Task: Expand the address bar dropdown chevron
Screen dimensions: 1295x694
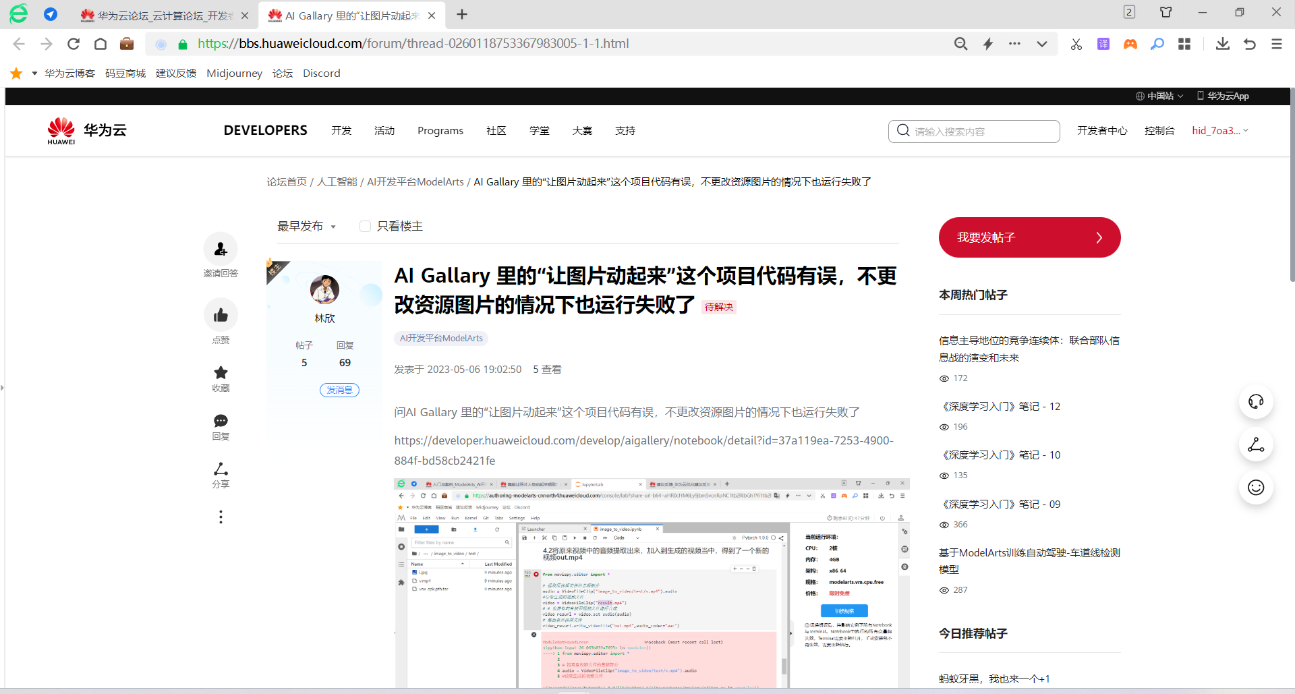Action: (x=1042, y=44)
